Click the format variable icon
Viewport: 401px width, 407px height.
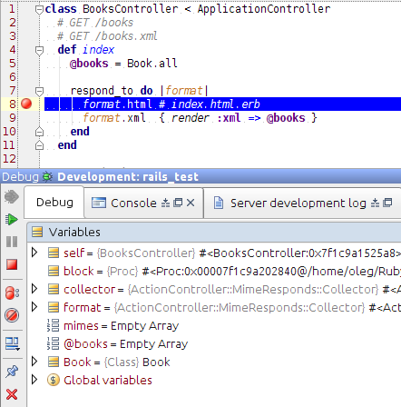tap(54, 307)
